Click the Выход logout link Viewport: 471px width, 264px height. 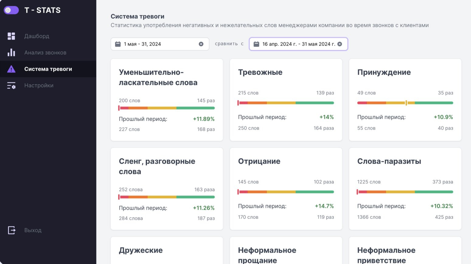(33, 230)
